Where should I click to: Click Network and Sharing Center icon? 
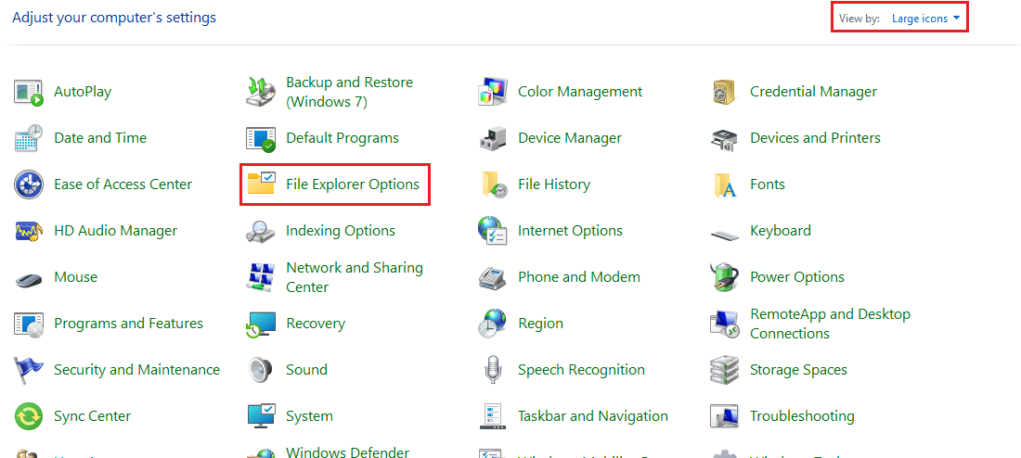[261, 277]
